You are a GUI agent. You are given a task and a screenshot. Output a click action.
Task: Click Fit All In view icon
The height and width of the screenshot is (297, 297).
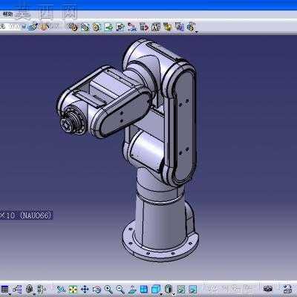pos(73,289)
